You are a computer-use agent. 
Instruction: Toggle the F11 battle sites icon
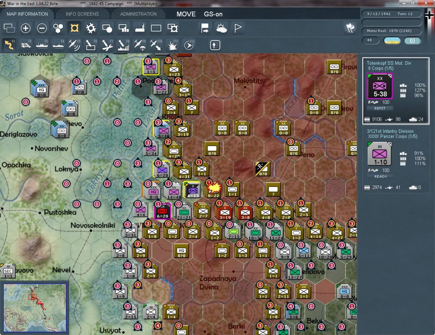point(172,45)
